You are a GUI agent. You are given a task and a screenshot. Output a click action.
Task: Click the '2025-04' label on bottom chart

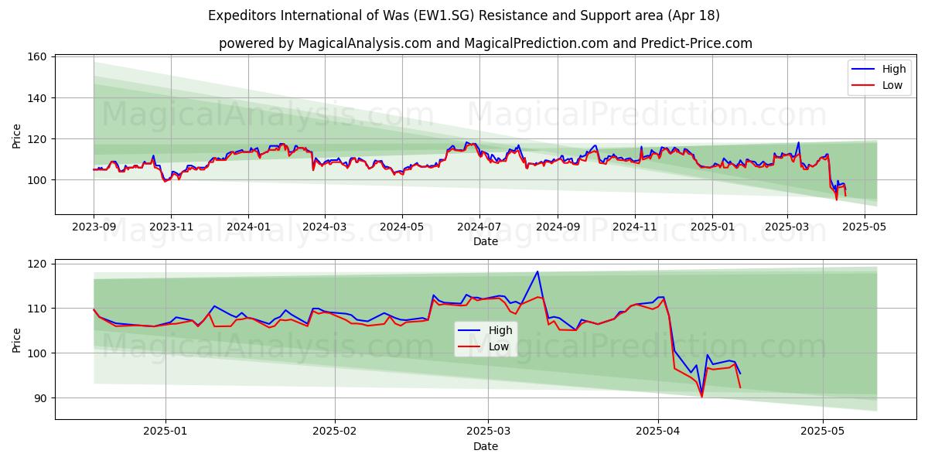[658, 432]
